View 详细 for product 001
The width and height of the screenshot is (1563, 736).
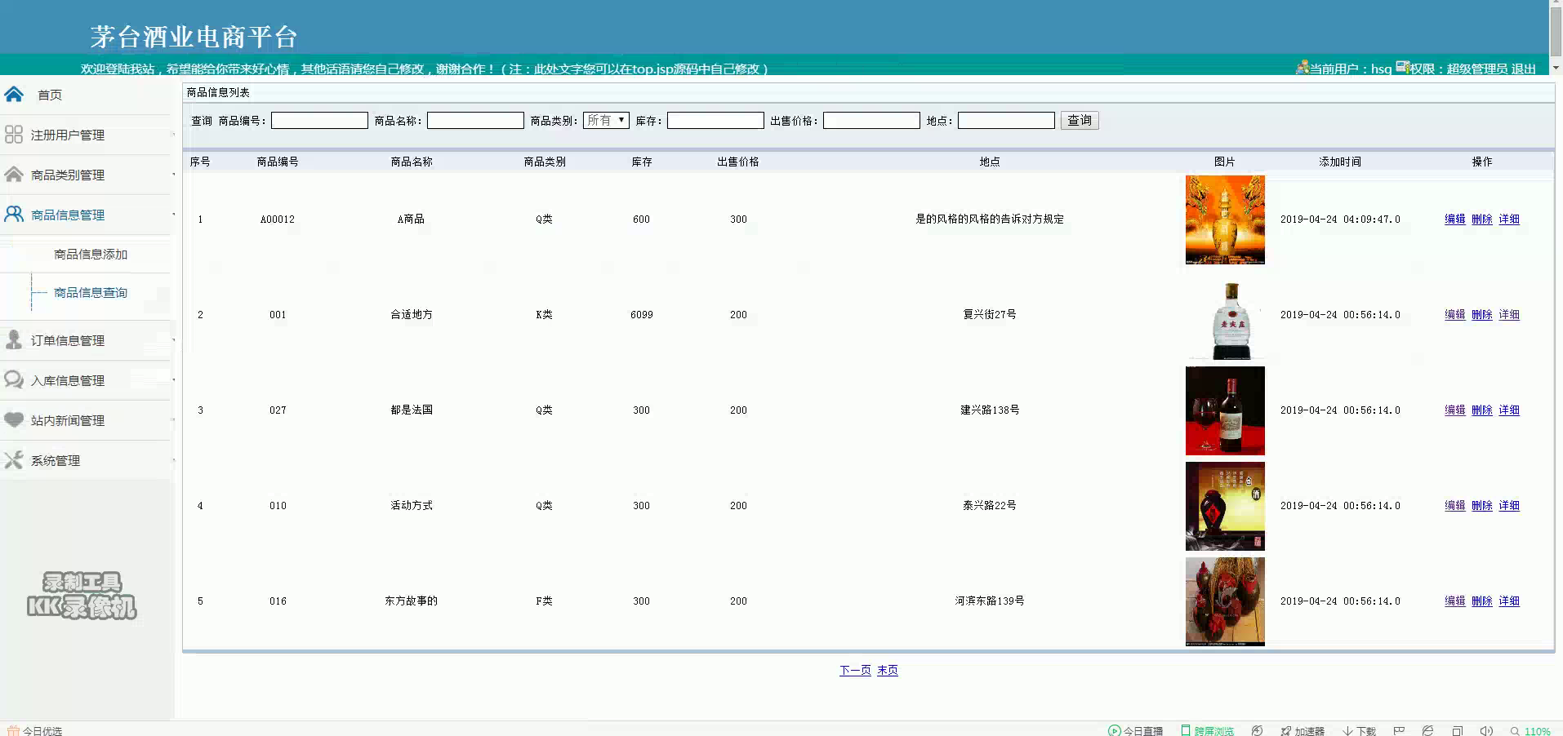pyautogui.click(x=1509, y=314)
